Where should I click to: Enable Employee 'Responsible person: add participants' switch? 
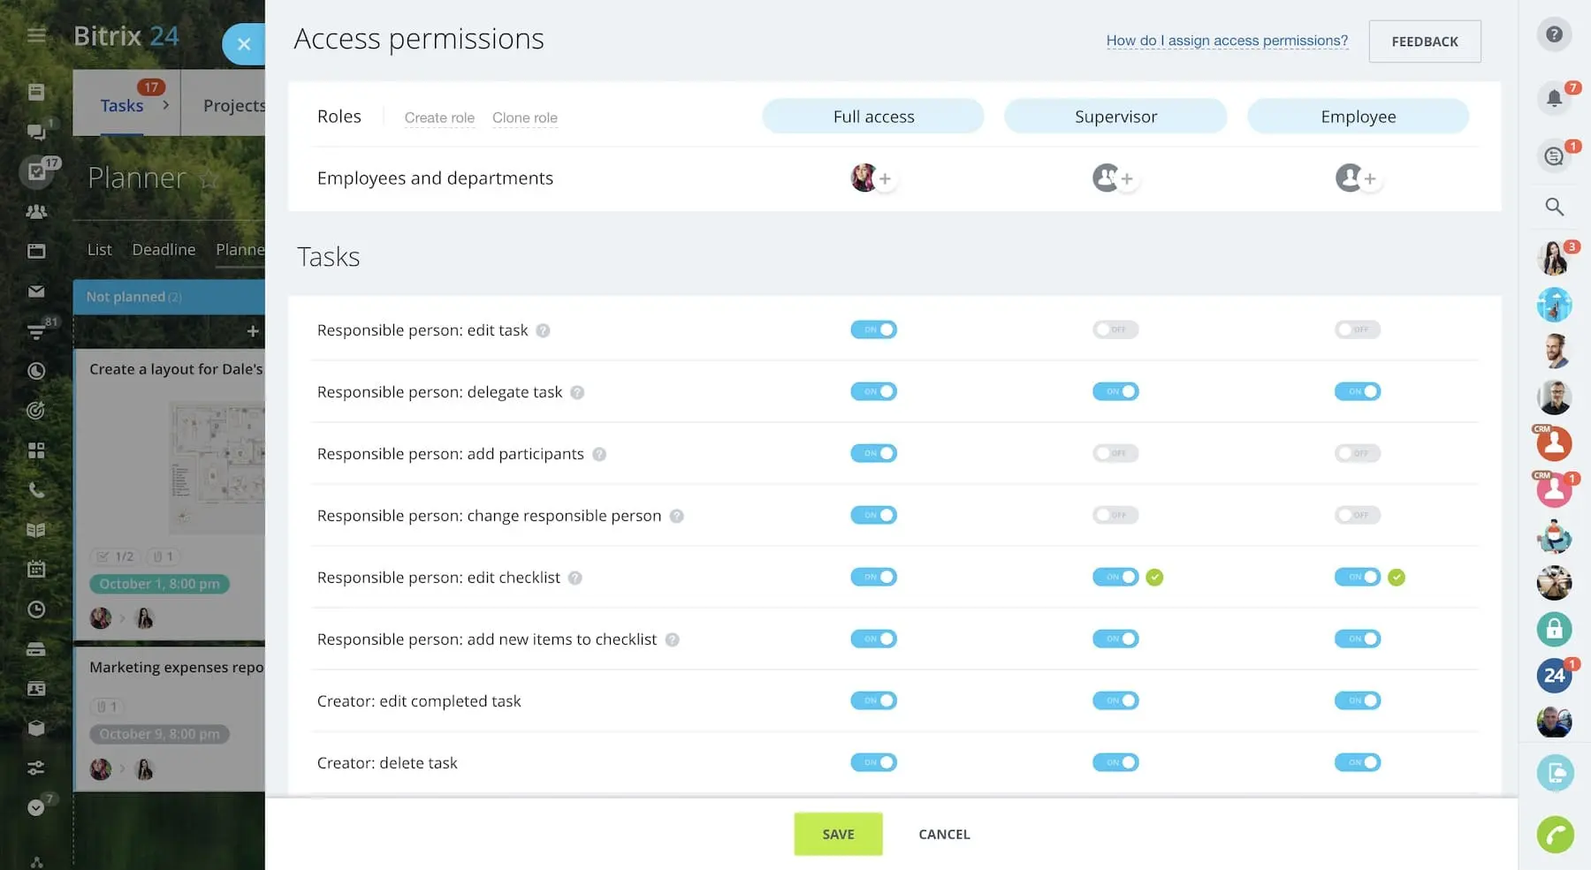(x=1358, y=453)
